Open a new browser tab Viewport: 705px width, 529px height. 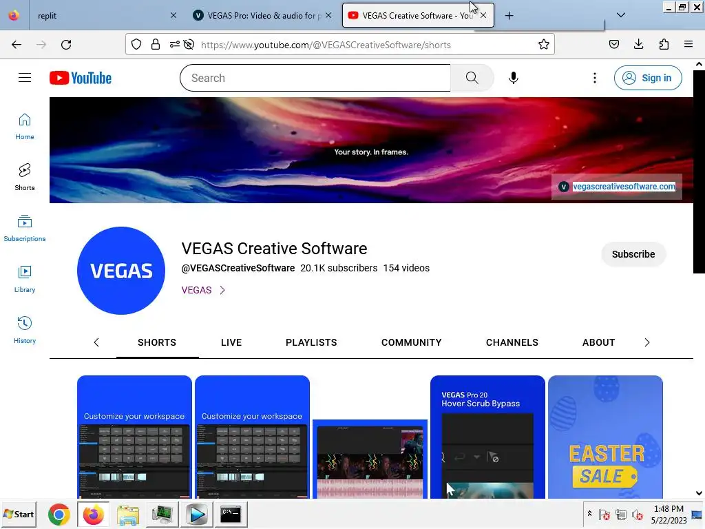point(509,16)
